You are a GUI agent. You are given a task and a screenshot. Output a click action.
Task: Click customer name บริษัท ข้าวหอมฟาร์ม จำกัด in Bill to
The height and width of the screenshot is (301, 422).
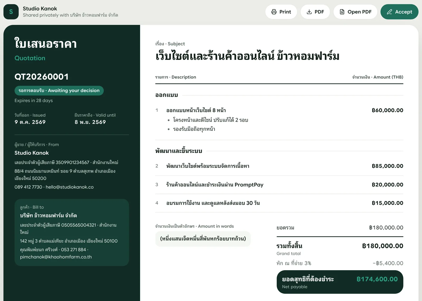pyautogui.click(x=49, y=216)
